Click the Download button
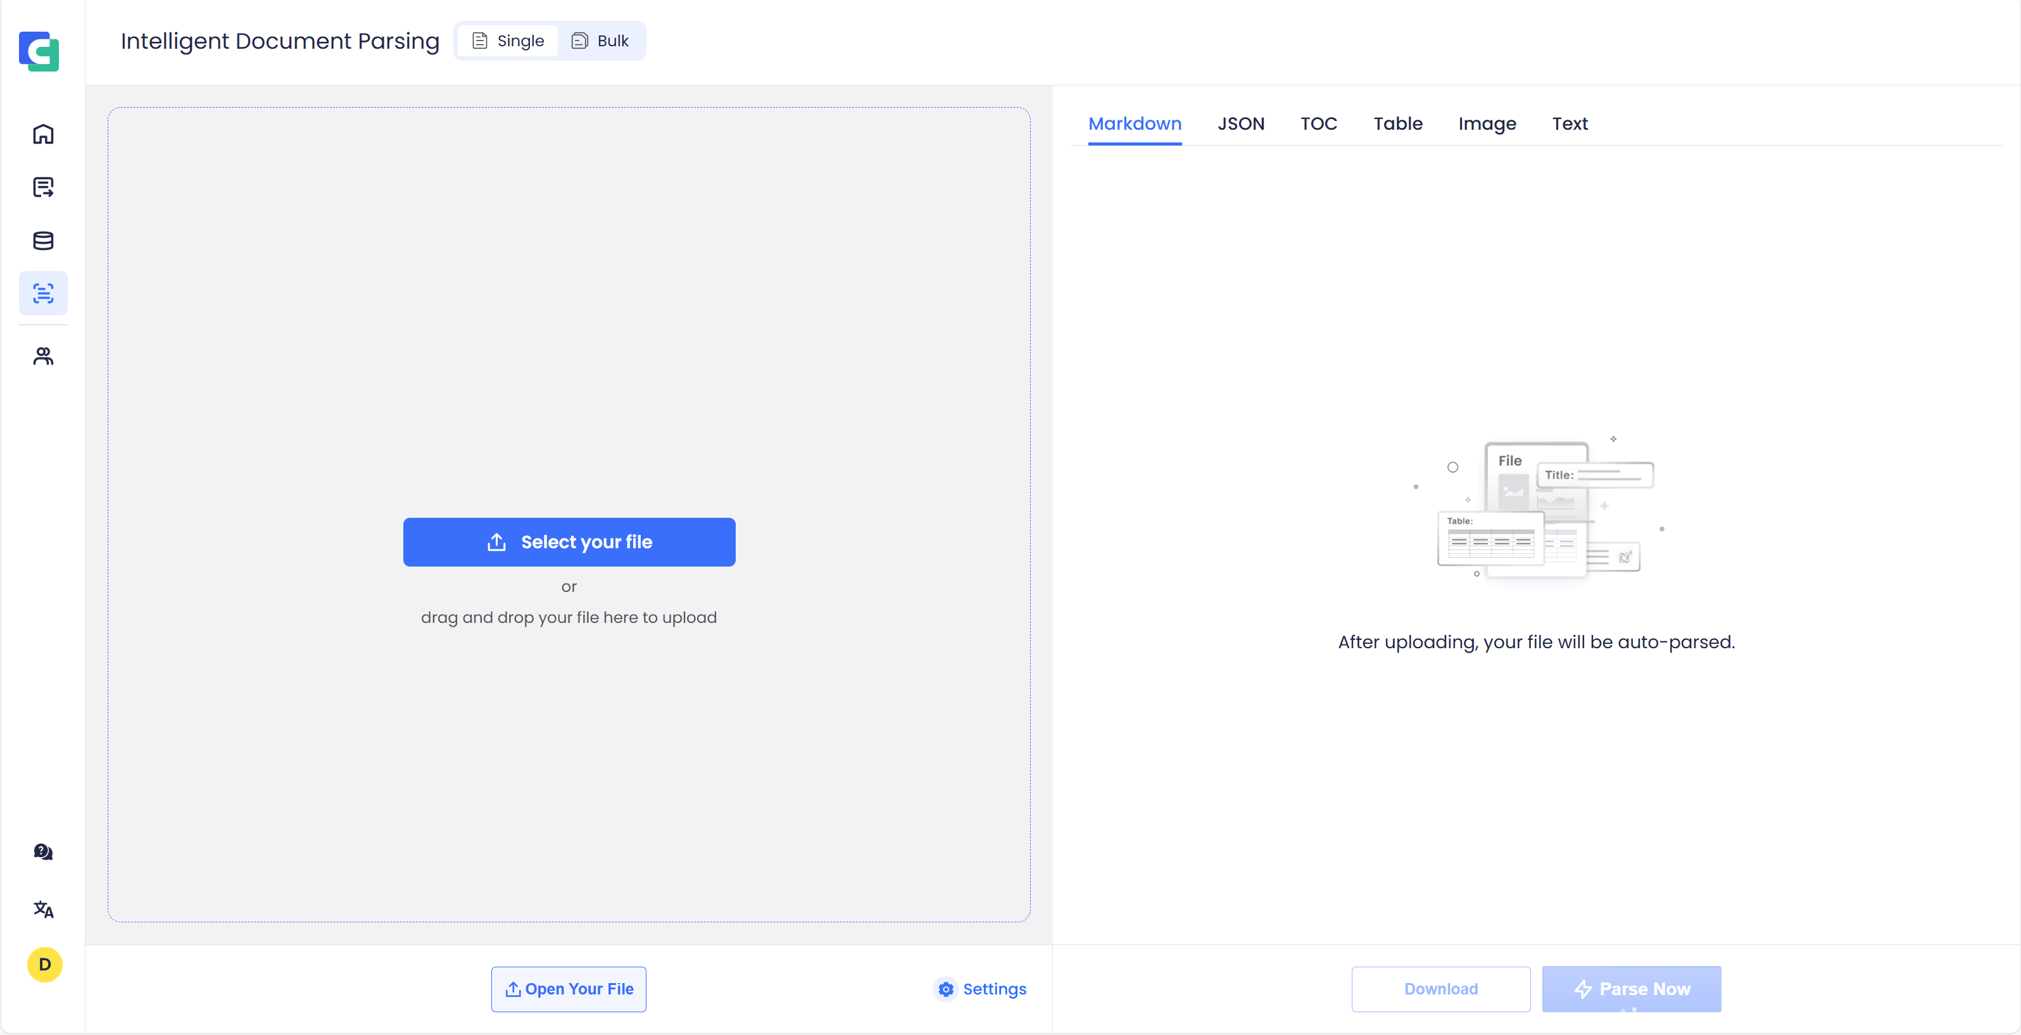2021x1035 pixels. 1440,989
